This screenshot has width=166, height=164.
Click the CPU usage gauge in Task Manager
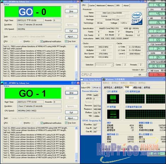(113, 99)
